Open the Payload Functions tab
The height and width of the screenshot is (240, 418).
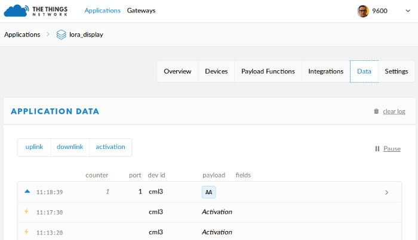[268, 71]
